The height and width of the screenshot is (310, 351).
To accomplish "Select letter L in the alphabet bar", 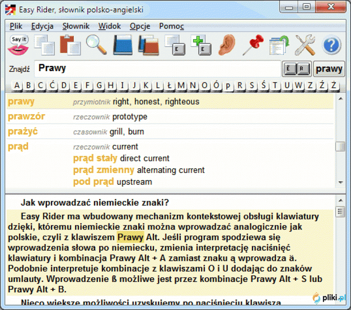I will coord(158,86).
